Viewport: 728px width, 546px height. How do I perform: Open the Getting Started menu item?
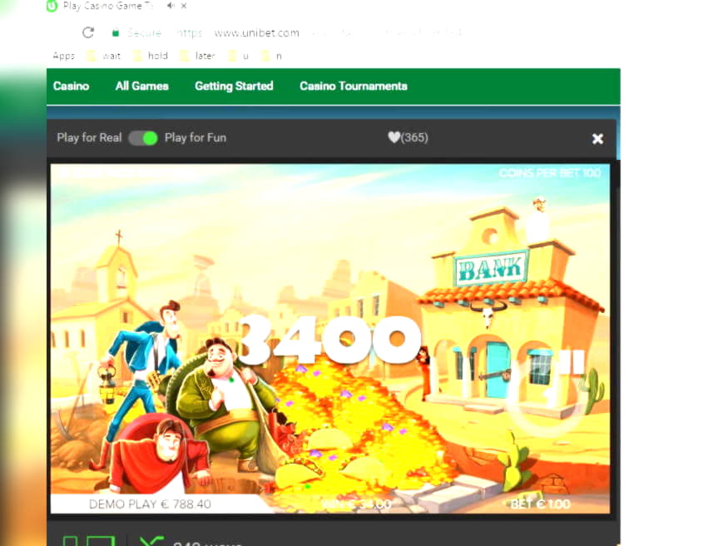click(234, 86)
